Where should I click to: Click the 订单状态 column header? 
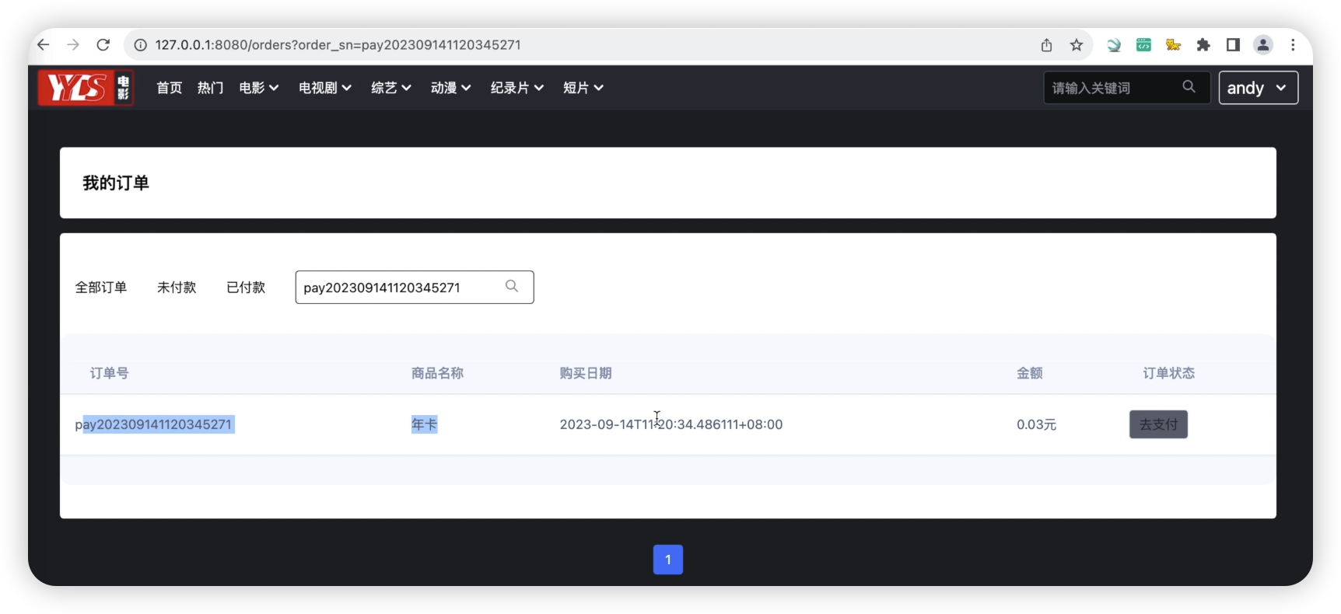click(1168, 373)
